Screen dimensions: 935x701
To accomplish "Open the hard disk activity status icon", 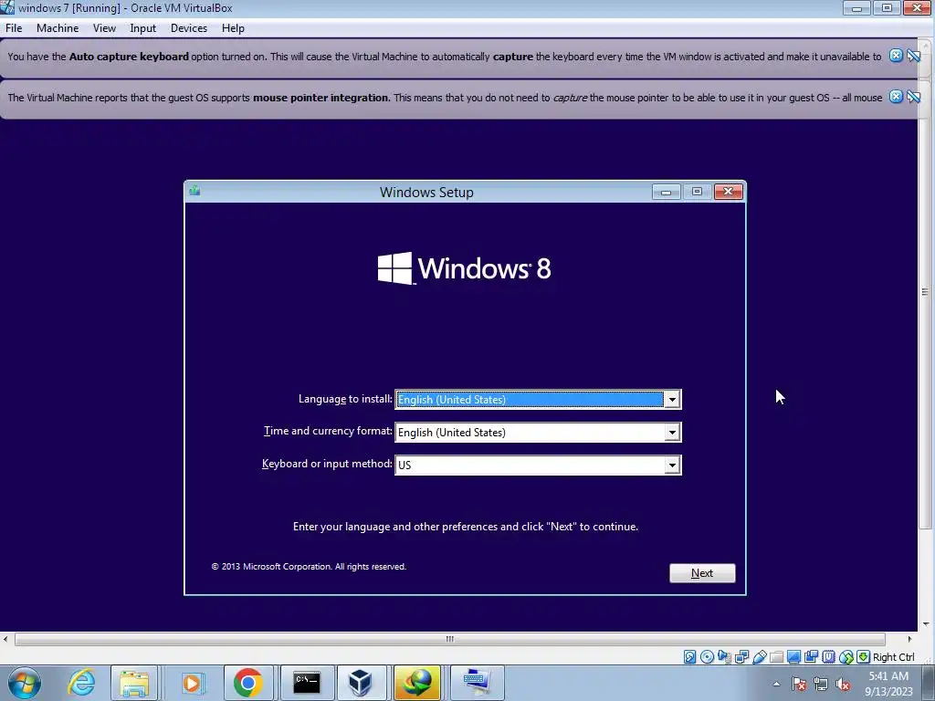I will click(x=689, y=657).
